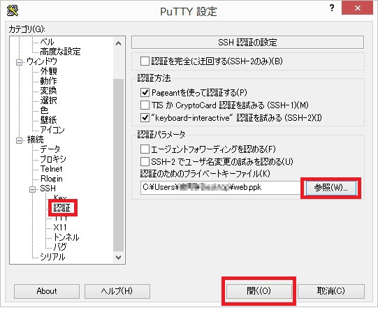
Task: Uncheck Pageantを使って認証する
Action: 145,92
